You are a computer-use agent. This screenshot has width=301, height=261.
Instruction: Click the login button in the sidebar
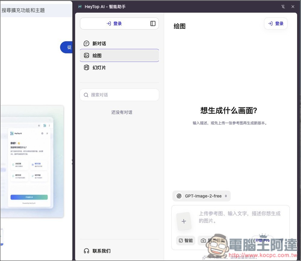114,24
